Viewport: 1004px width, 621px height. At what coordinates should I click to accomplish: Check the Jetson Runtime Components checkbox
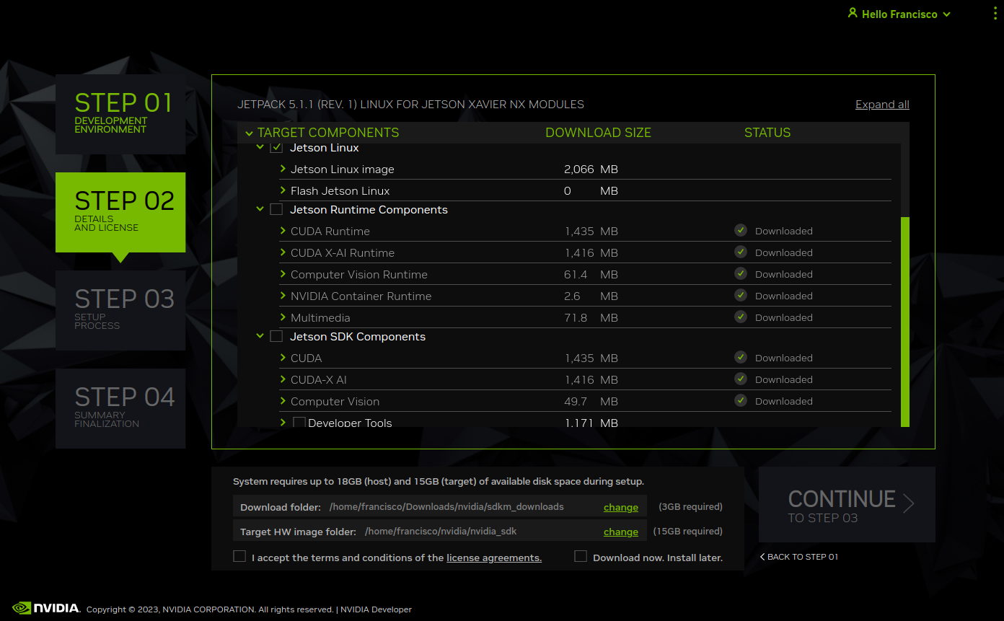pos(276,210)
